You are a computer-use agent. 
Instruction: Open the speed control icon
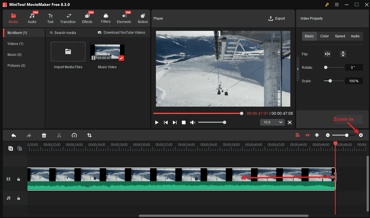[x=74, y=136]
